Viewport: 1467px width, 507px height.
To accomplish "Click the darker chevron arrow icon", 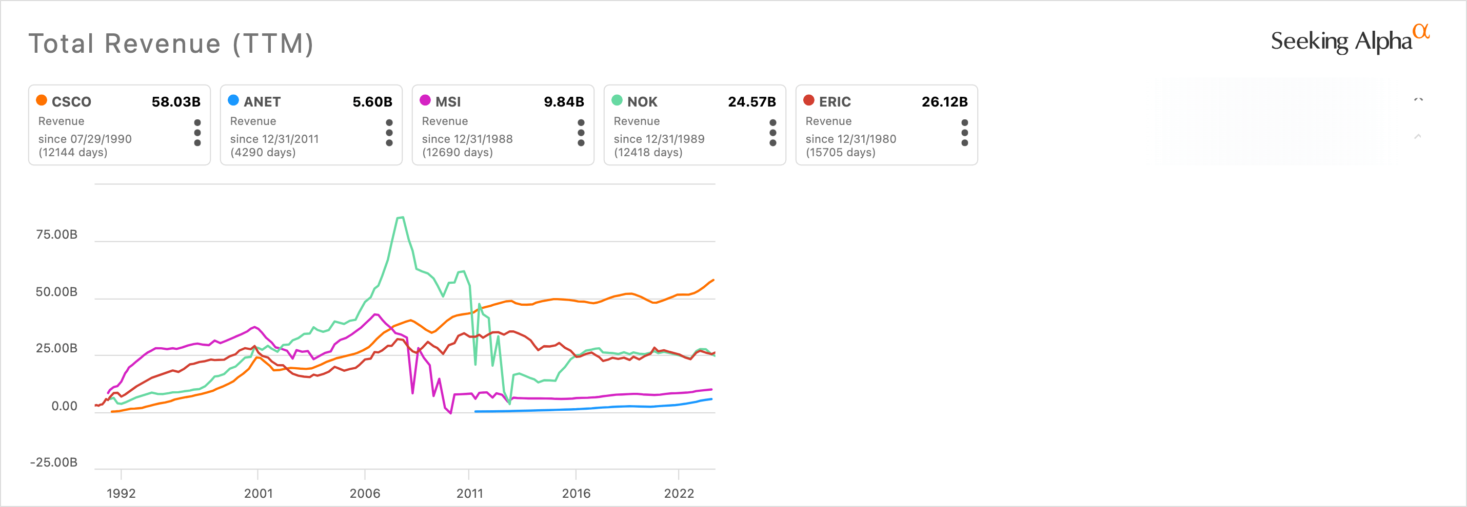I will (x=1418, y=100).
